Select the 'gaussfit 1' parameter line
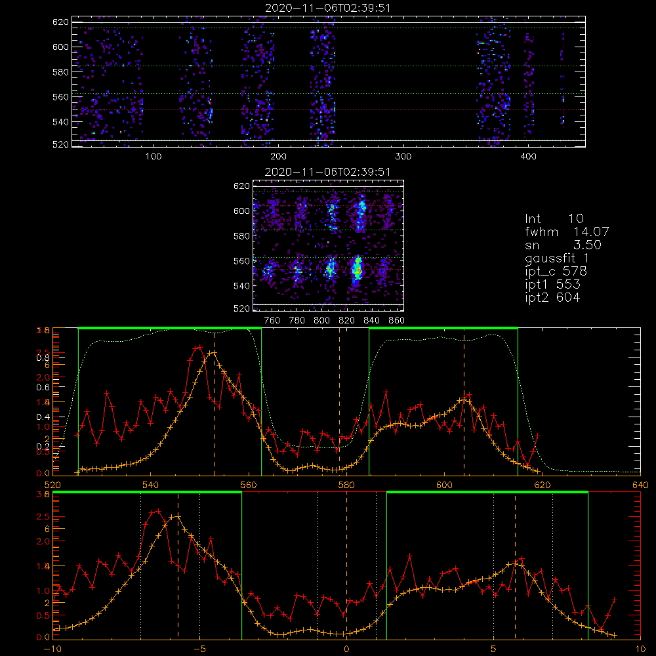The height and width of the screenshot is (656, 656). point(557,258)
